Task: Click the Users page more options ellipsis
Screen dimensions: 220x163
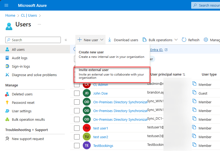Action: 39,24
